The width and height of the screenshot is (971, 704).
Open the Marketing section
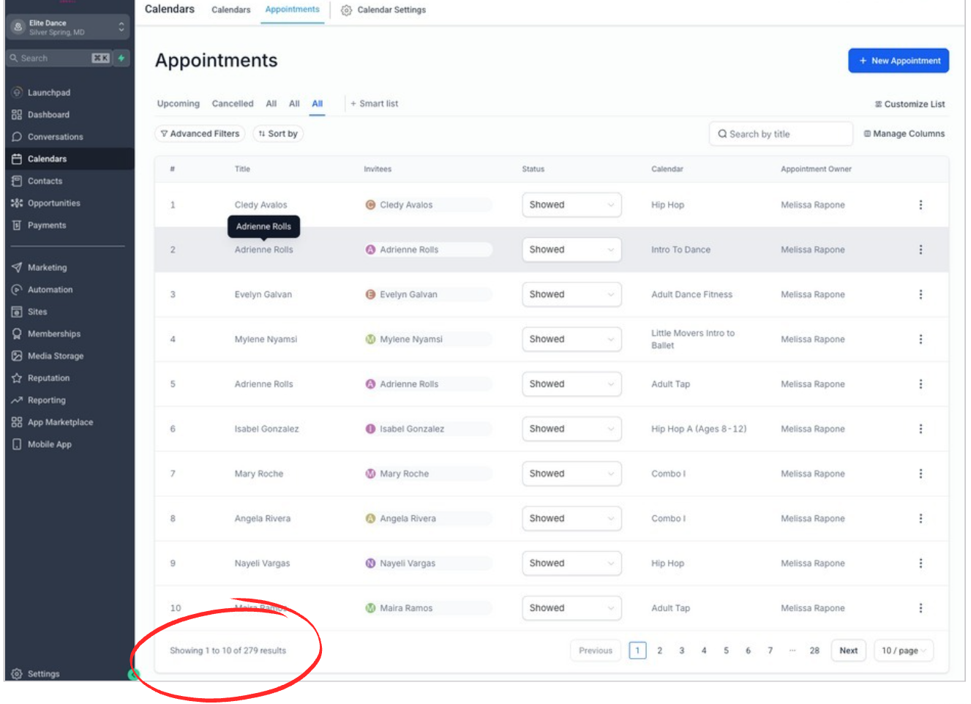click(x=47, y=268)
